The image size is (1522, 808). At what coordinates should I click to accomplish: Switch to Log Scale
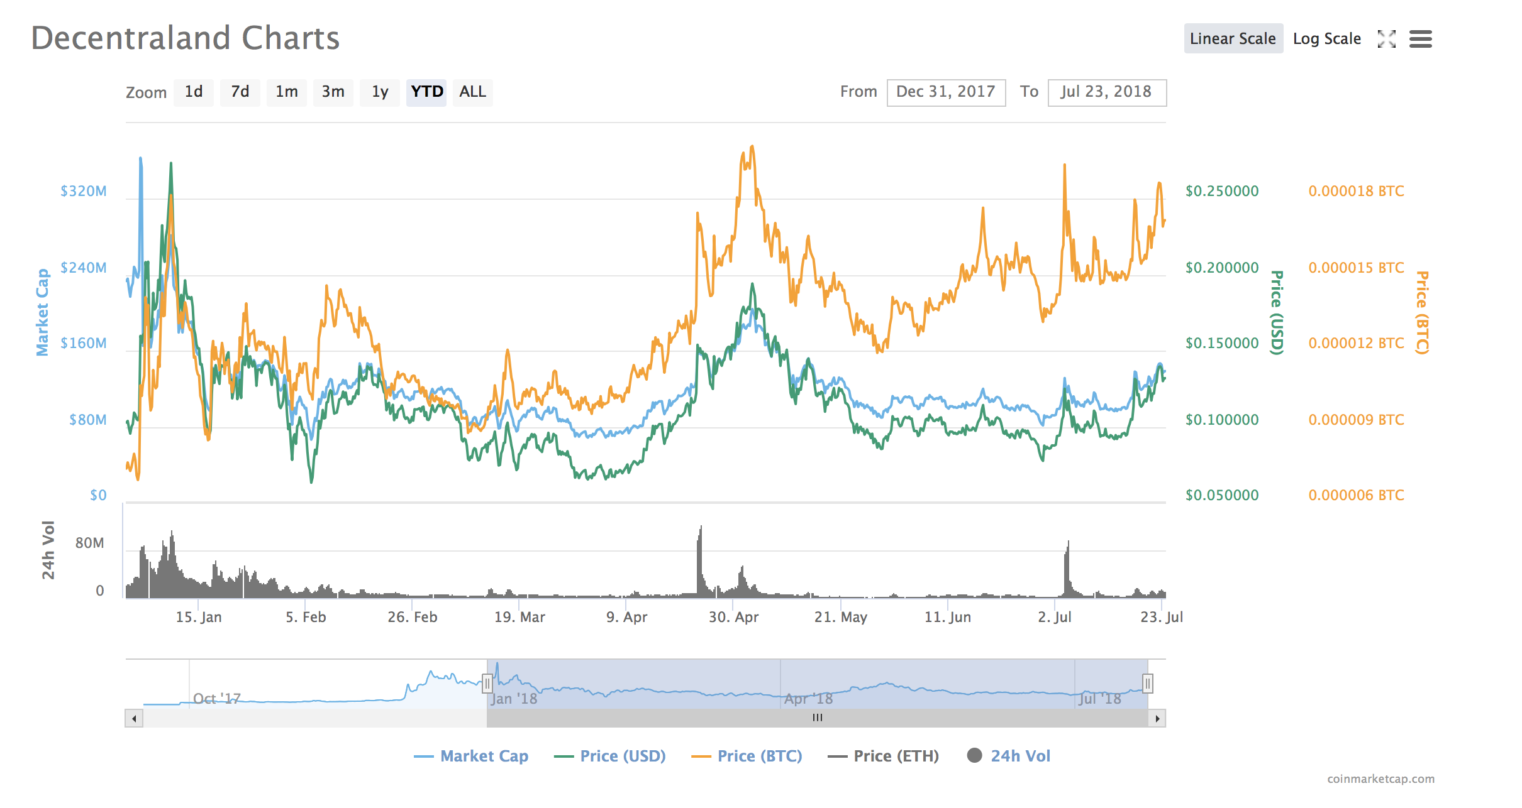click(x=1326, y=39)
